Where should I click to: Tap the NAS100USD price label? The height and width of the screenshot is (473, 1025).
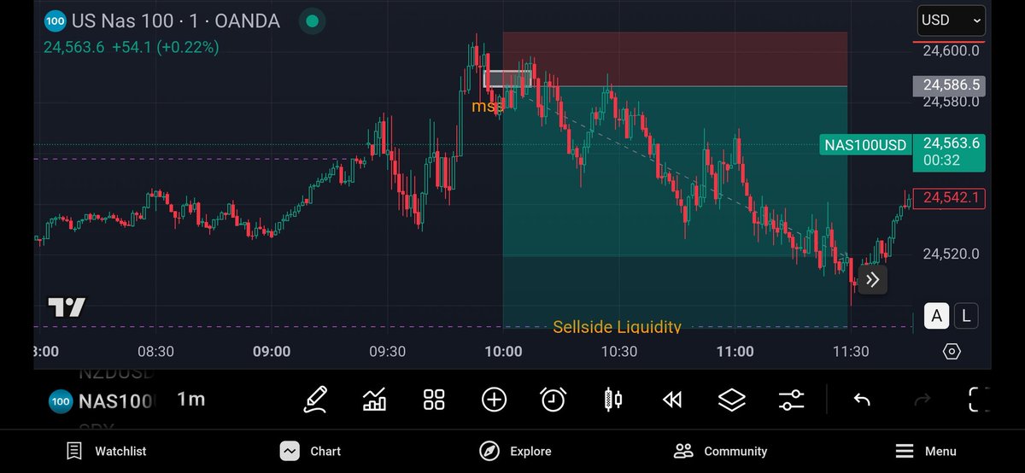(864, 145)
